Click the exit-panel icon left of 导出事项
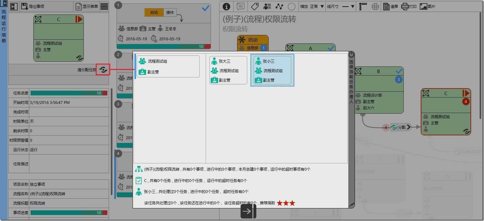This screenshot has height=221, width=484. point(14,6)
